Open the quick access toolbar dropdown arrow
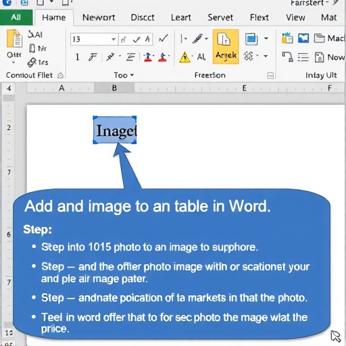 coord(52,2)
